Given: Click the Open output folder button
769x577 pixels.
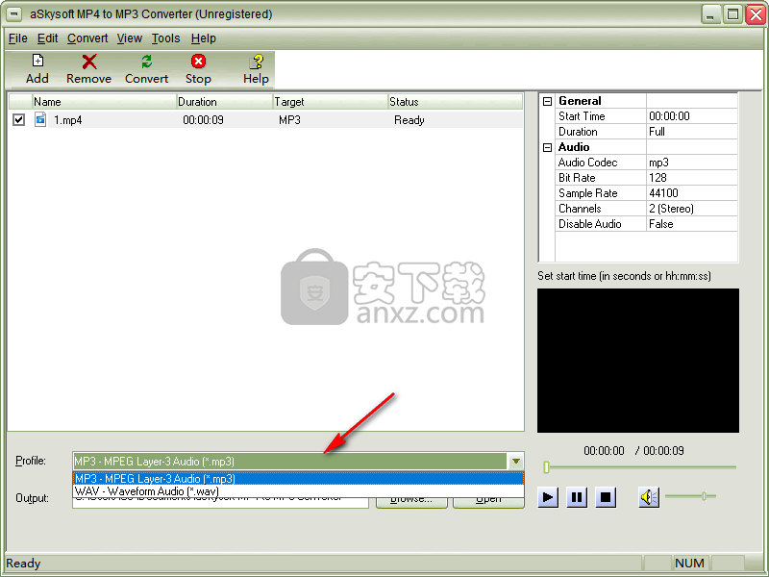Looking at the screenshot, I should coord(488,502).
